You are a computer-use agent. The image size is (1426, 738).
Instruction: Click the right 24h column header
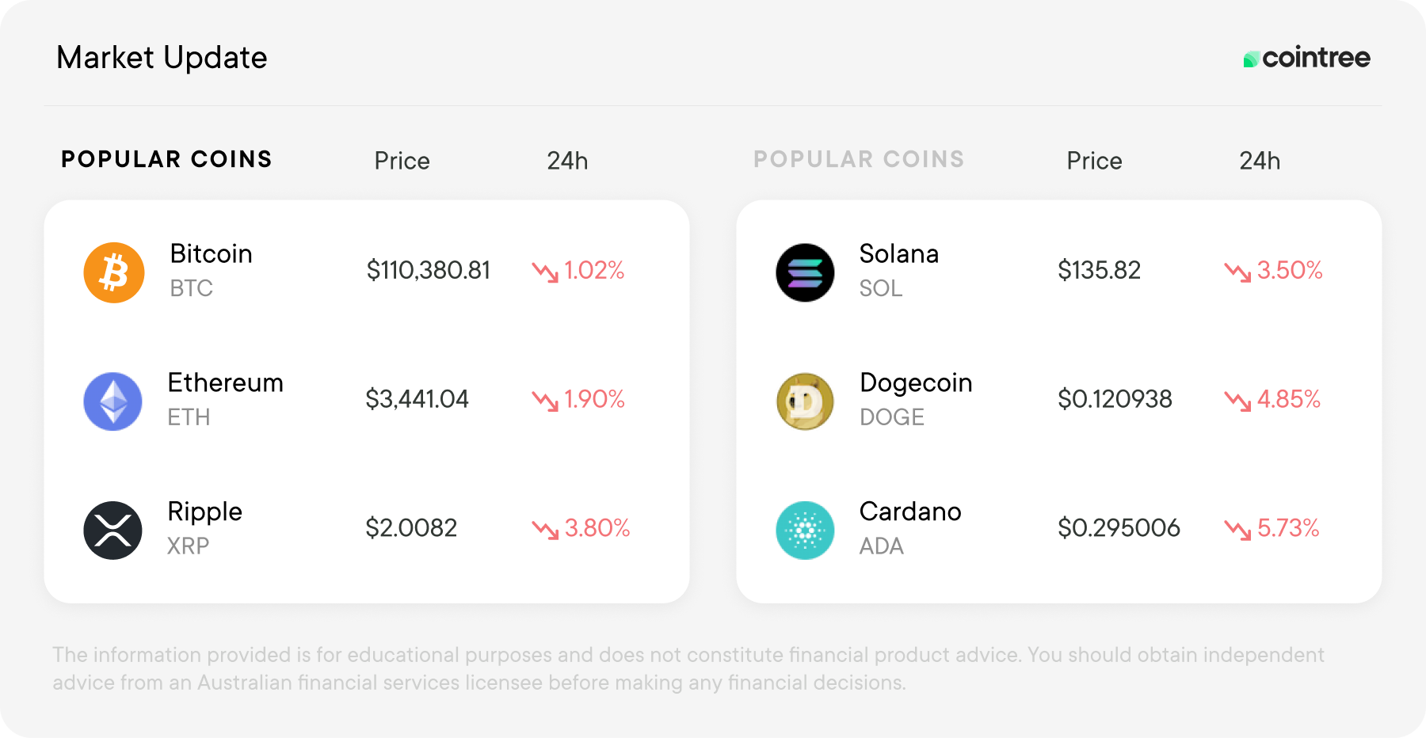click(x=1260, y=161)
